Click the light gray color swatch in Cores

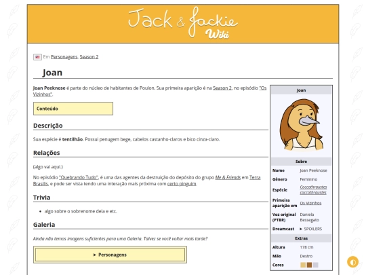pos(316,265)
